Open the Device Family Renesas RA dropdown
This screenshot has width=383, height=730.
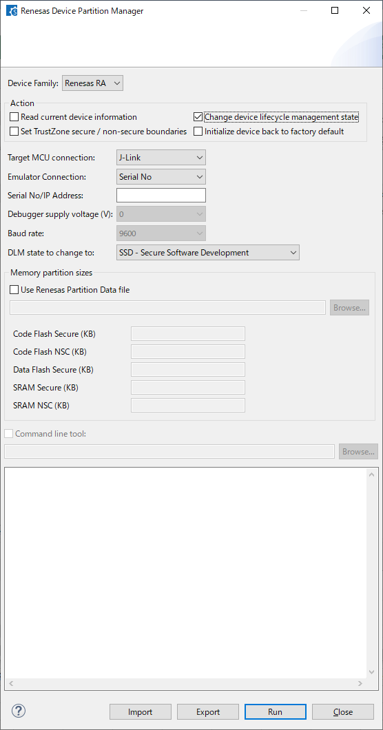[93, 83]
